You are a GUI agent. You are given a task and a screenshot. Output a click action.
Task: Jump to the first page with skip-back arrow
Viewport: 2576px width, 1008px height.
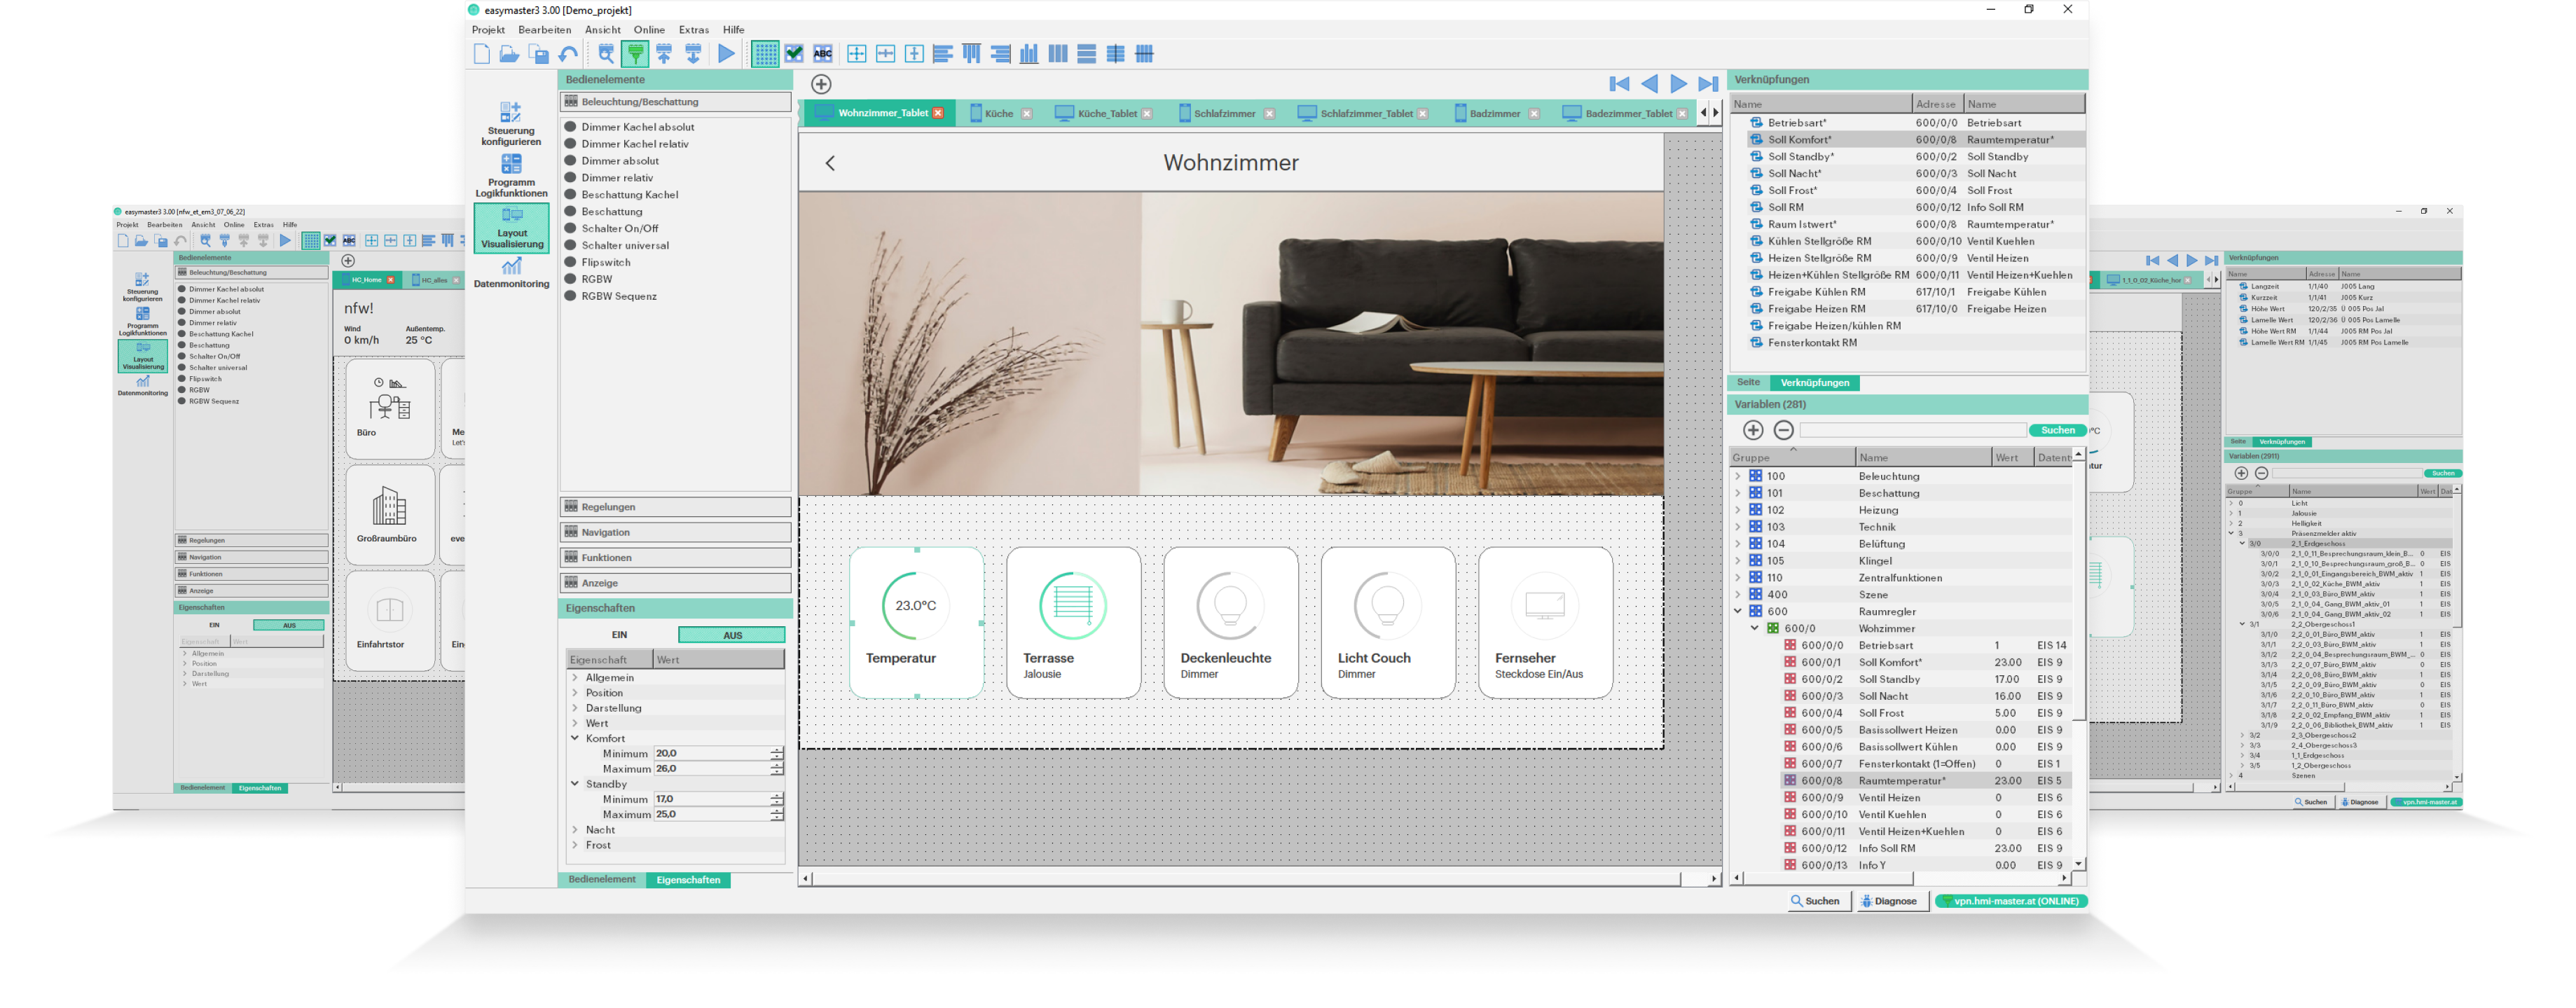pos(1620,84)
